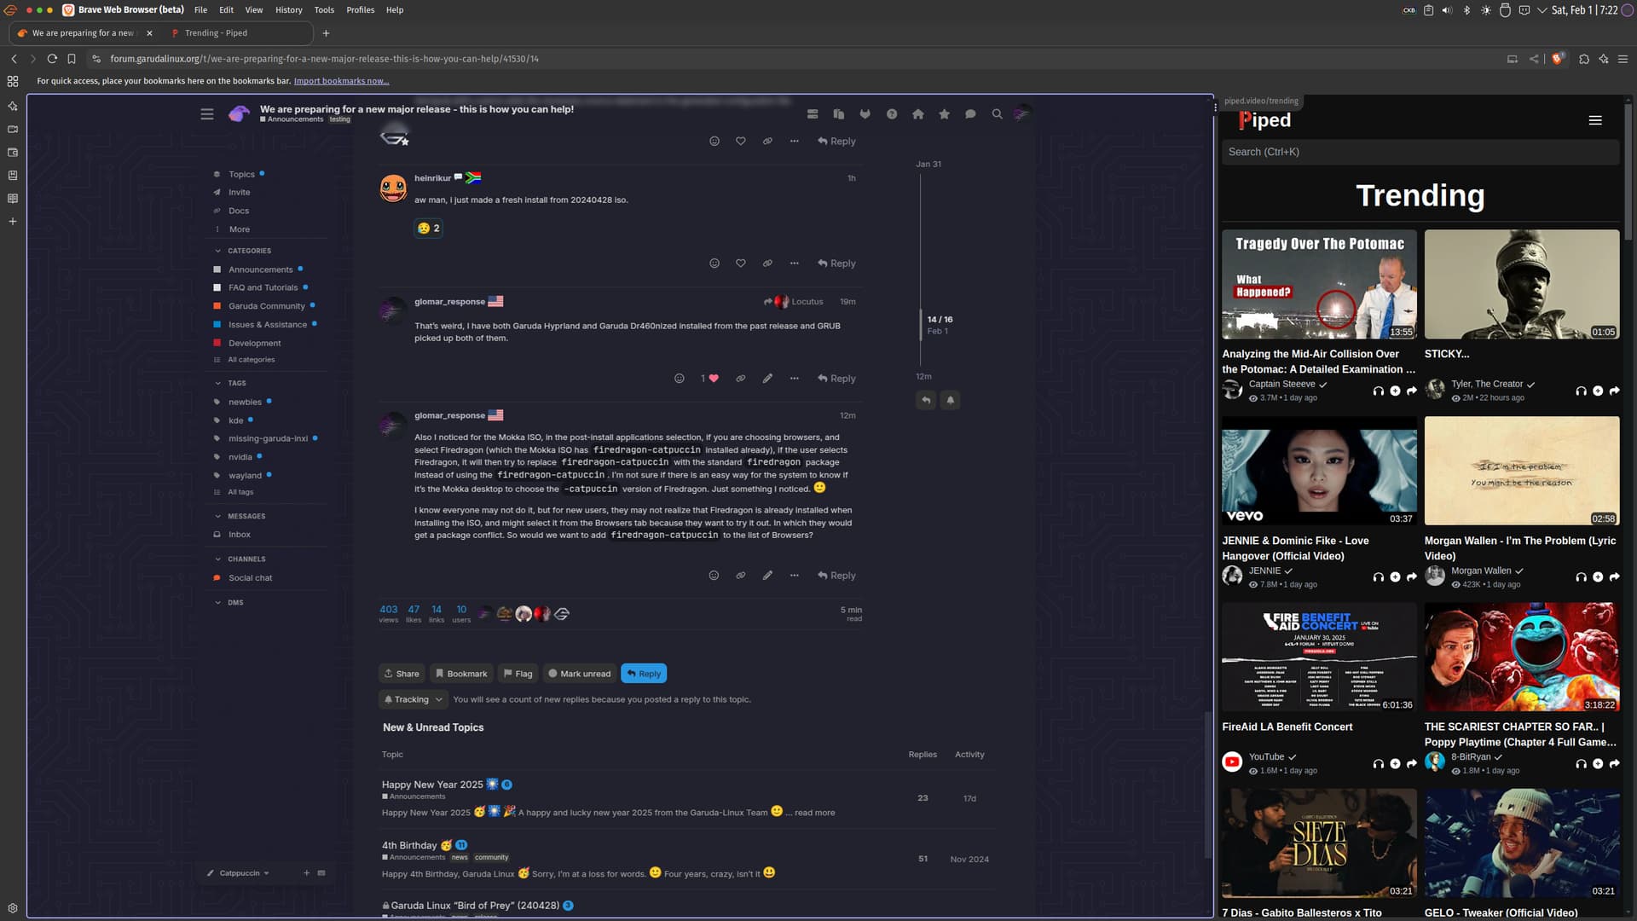
Task: Like heinrikur's post with the heart icon
Action: pos(740,264)
